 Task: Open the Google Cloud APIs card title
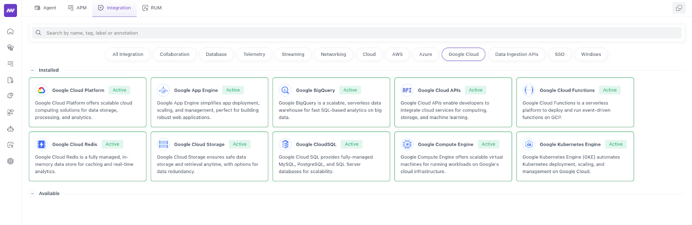click(439, 90)
